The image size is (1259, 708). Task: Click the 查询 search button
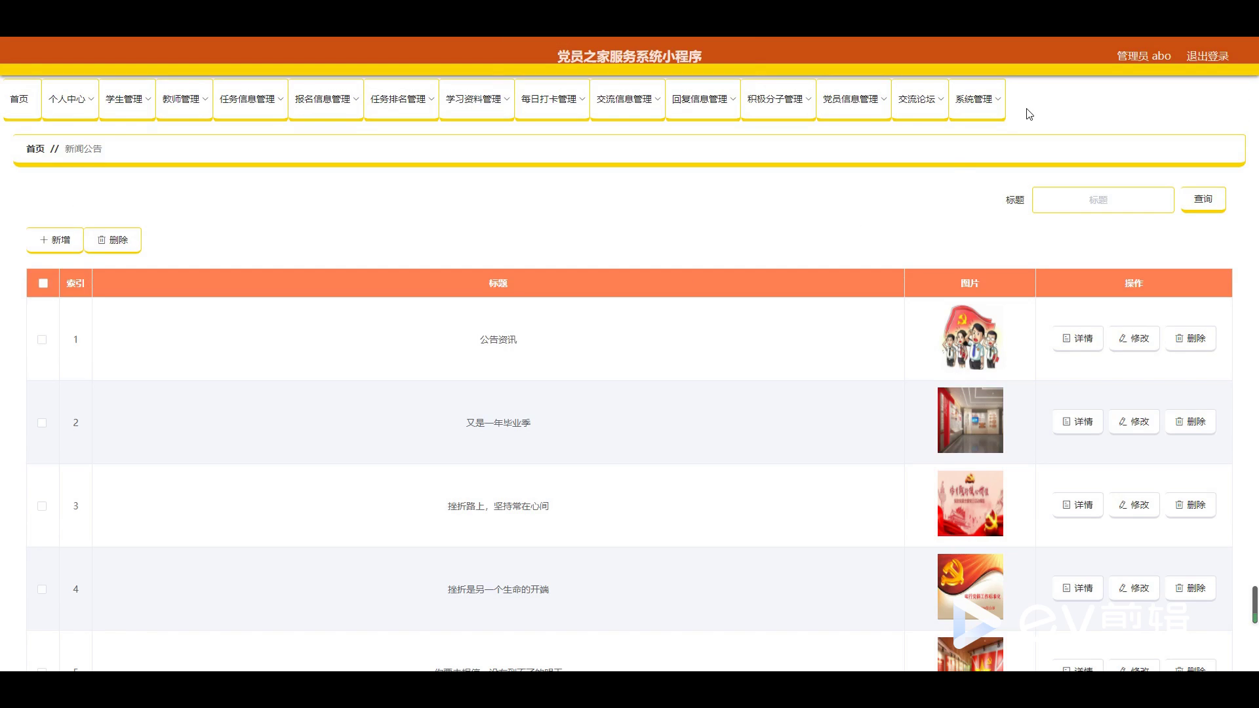[x=1203, y=199]
